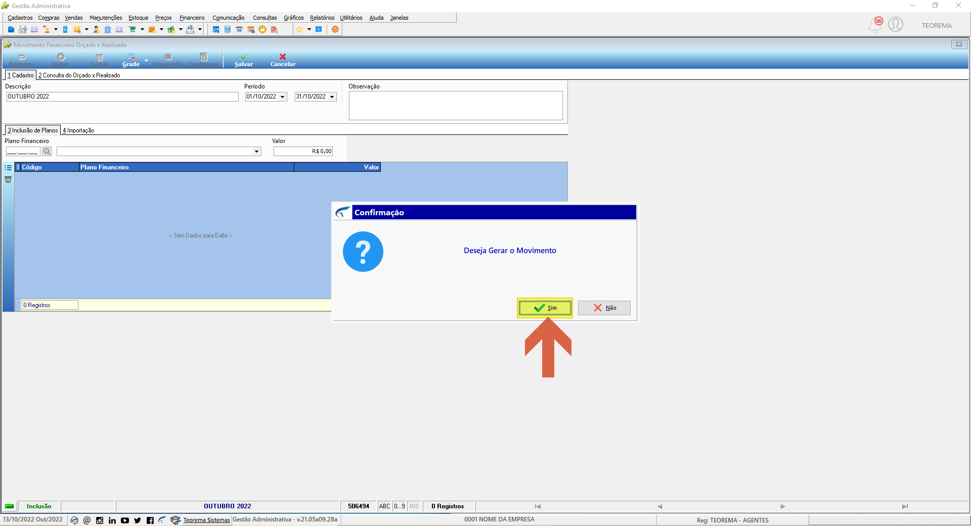Viewport: 971px width, 526px height.
Task: Open the start date picker dropdown
Action: coord(283,97)
